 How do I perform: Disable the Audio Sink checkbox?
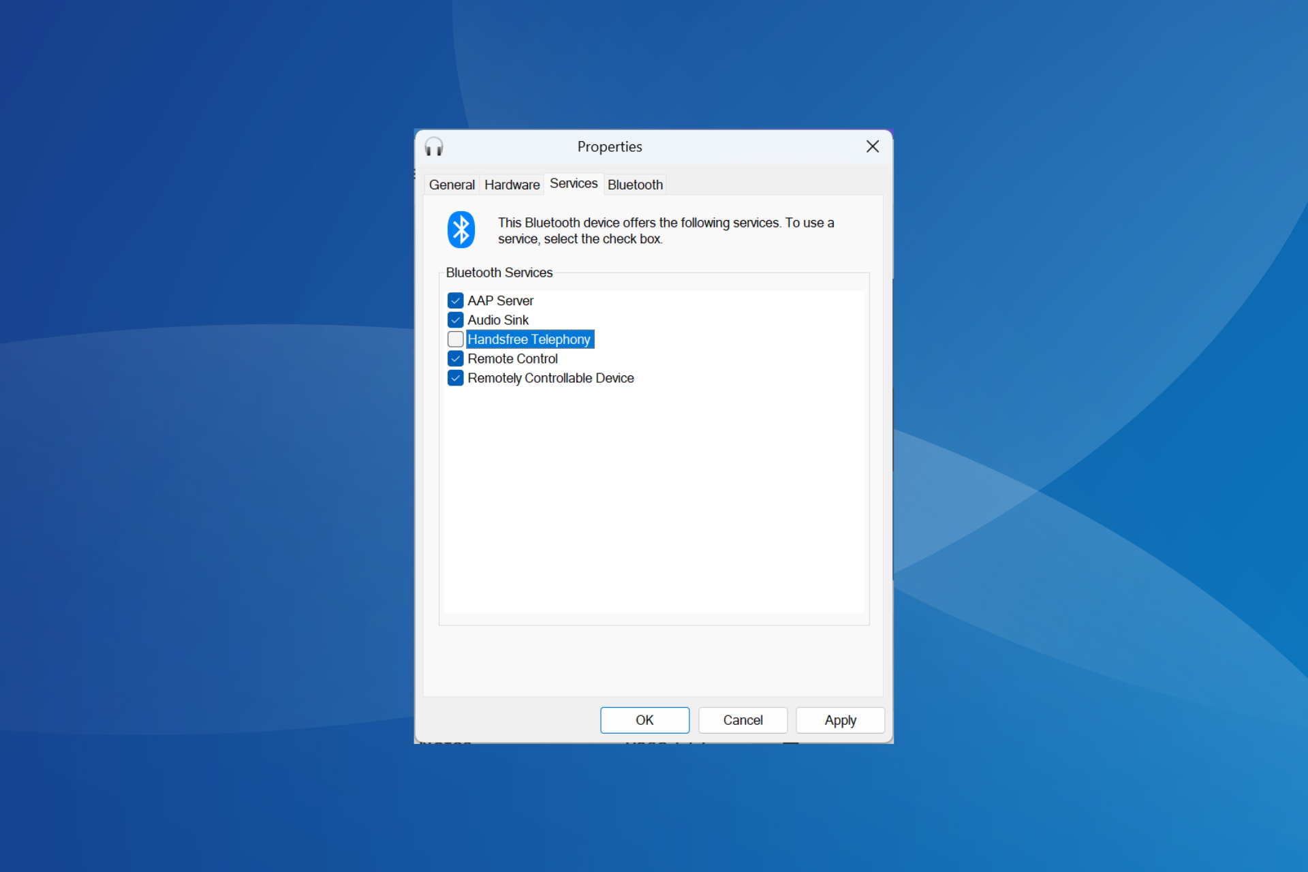point(454,320)
